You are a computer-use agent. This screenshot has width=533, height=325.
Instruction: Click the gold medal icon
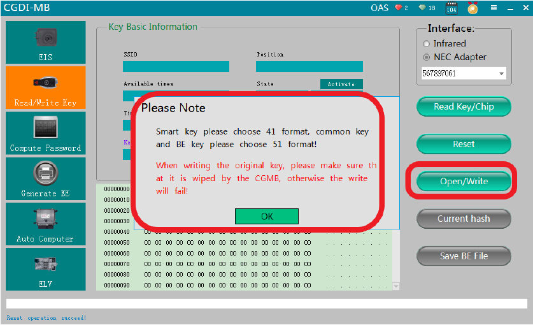pyautogui.click(x=473, y=8)
